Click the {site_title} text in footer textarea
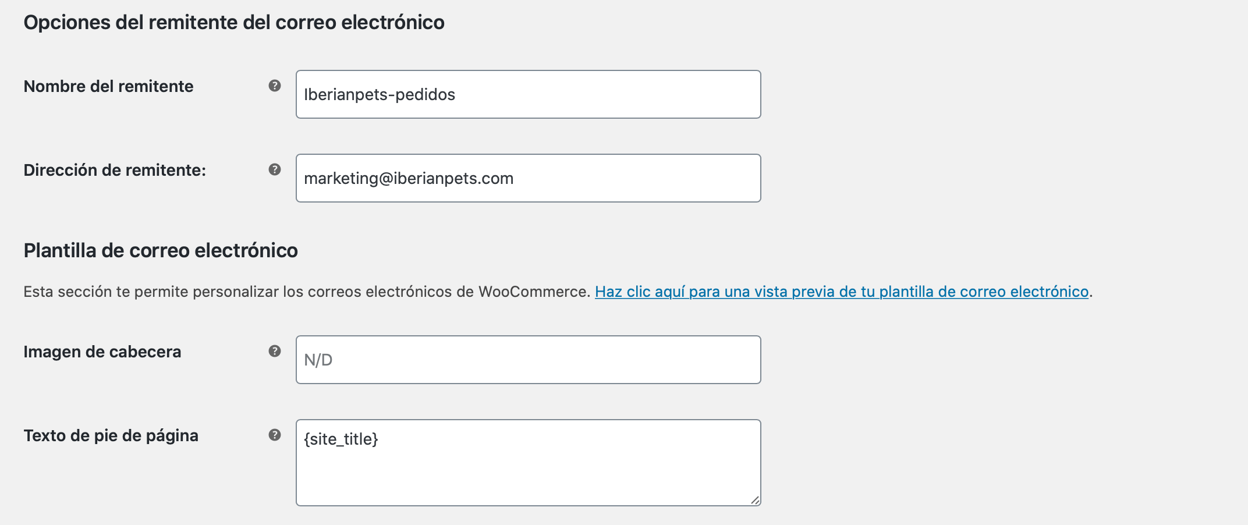This screenshot has width=1248, height=525. (x=341, y=439)
